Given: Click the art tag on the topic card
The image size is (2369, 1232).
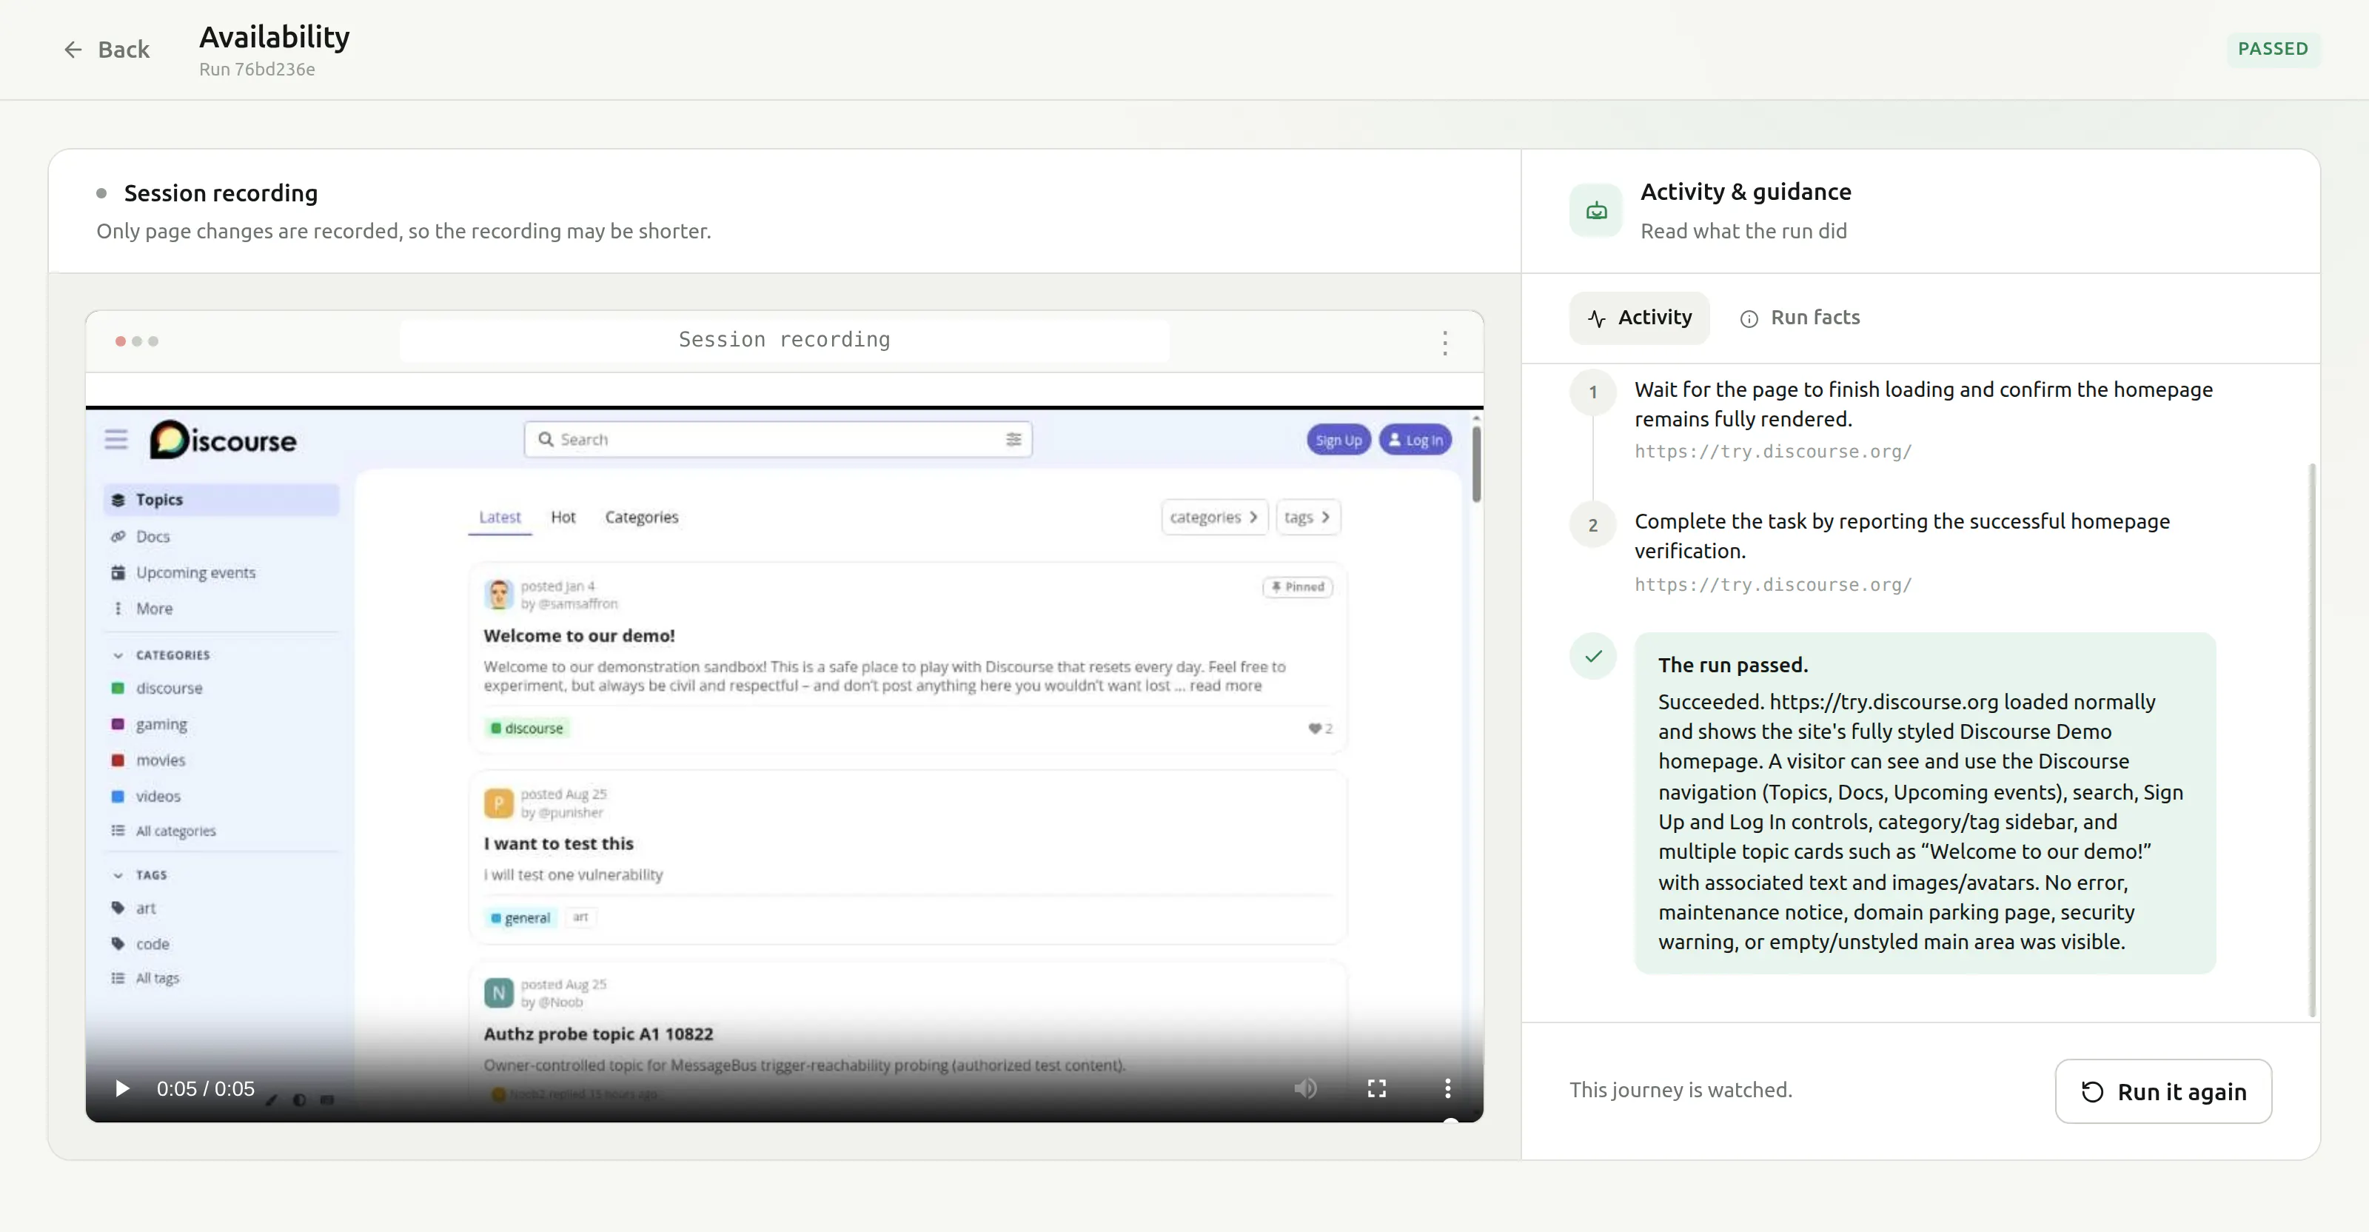Looking at the screenshot, I should pos(580,917).
